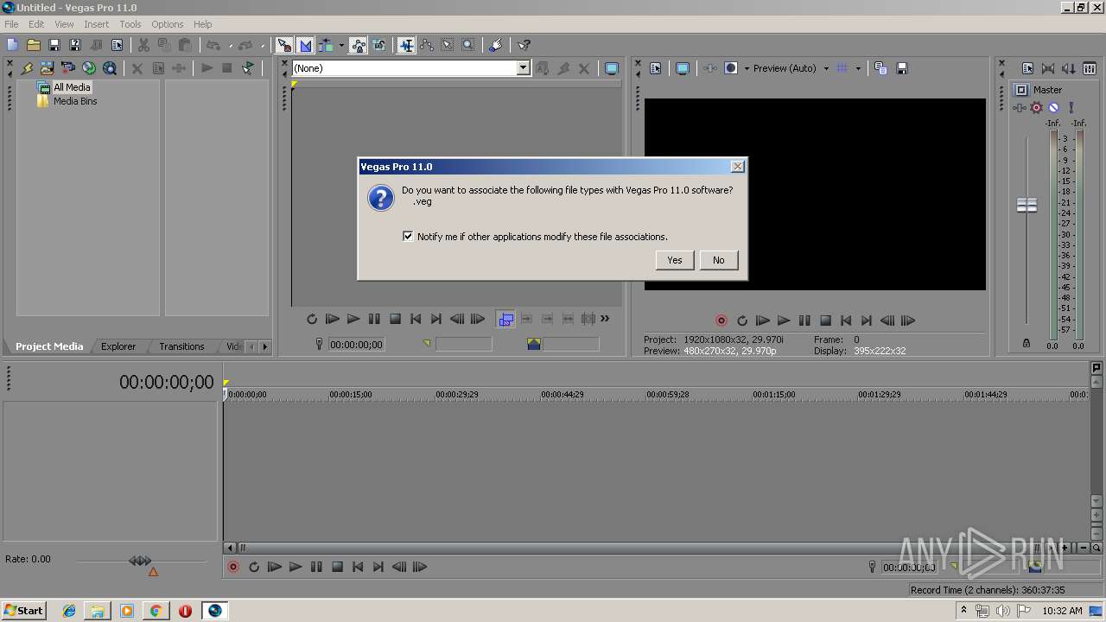The height and width of the screenshot is (622, 1106).
Task: Toggle Loop Playback in timeline transport
Action: (x=254, y=567)
